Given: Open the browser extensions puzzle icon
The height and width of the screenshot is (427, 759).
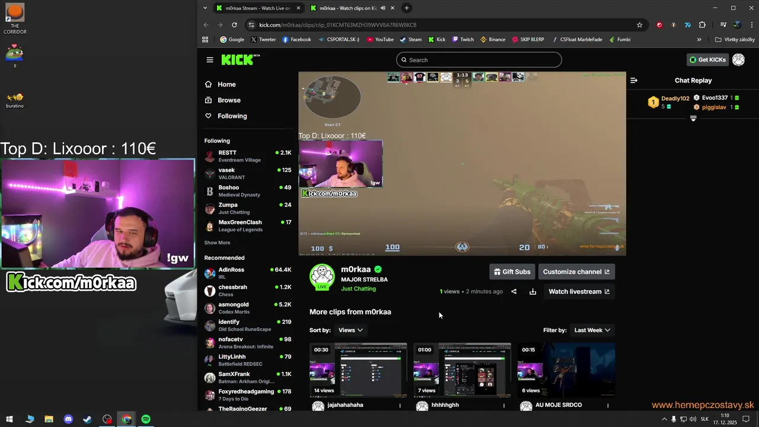Looking at the screenshot, I should point(702,25).
